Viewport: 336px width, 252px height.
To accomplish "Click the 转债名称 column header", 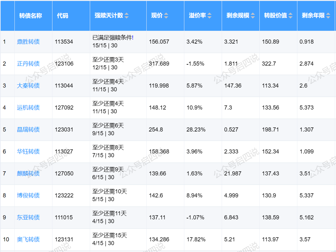I will click(x=30, y=16).
